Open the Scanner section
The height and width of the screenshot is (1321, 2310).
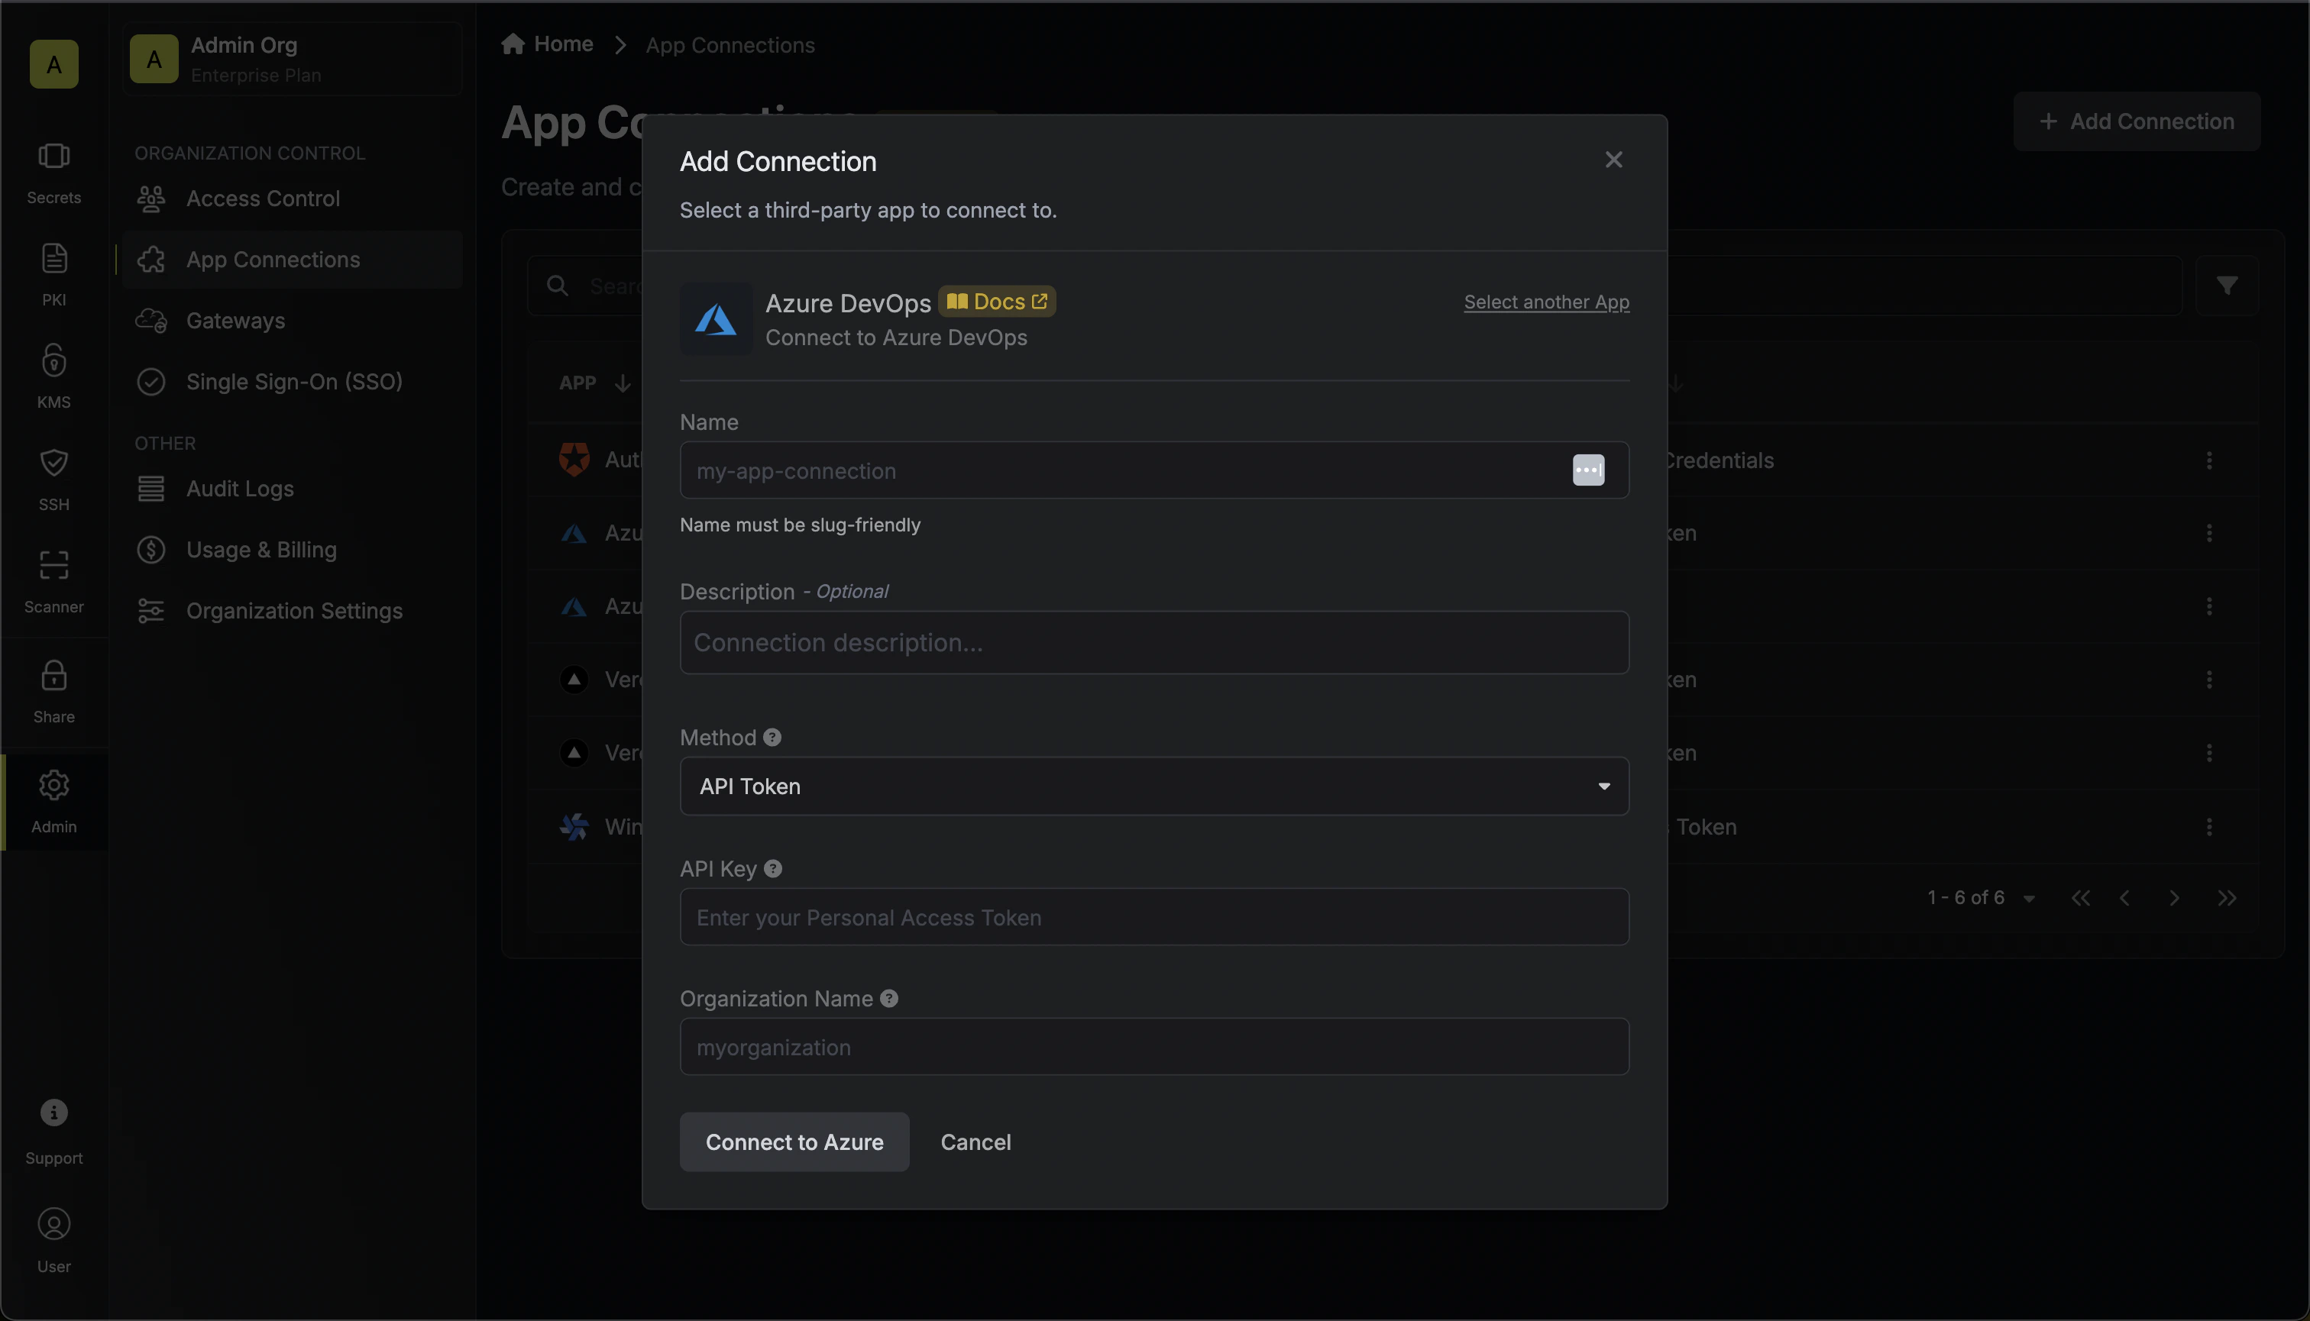click(53, 580)
